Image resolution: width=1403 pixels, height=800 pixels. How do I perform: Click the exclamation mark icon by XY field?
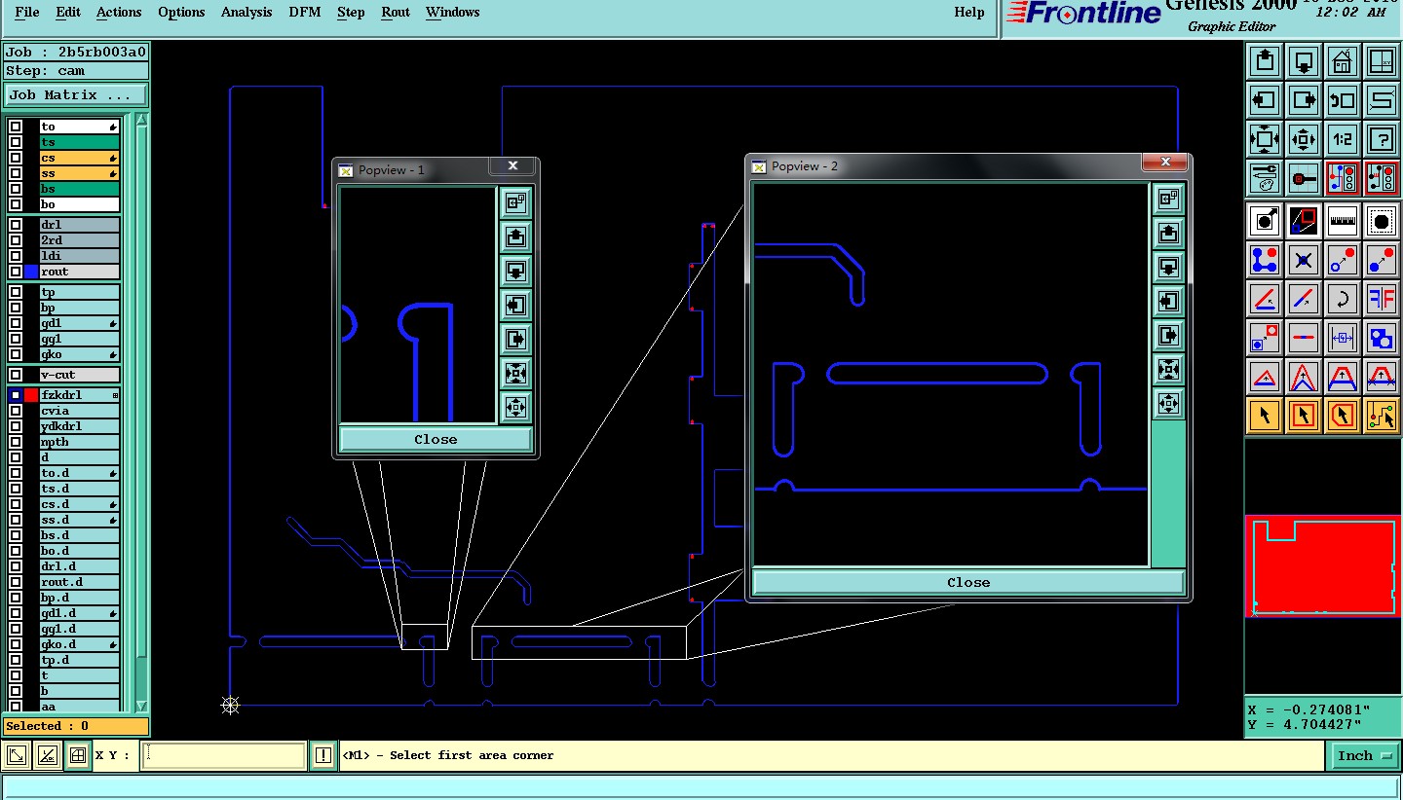point(322,755)
